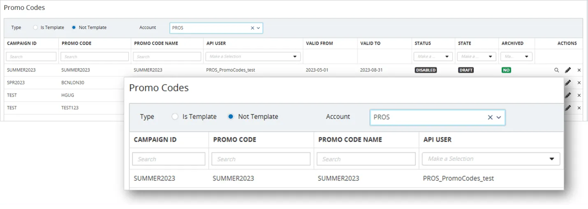
Task: Click the magnifier view icon in SUMMER2023 row
Action: [x=556, y=70]
